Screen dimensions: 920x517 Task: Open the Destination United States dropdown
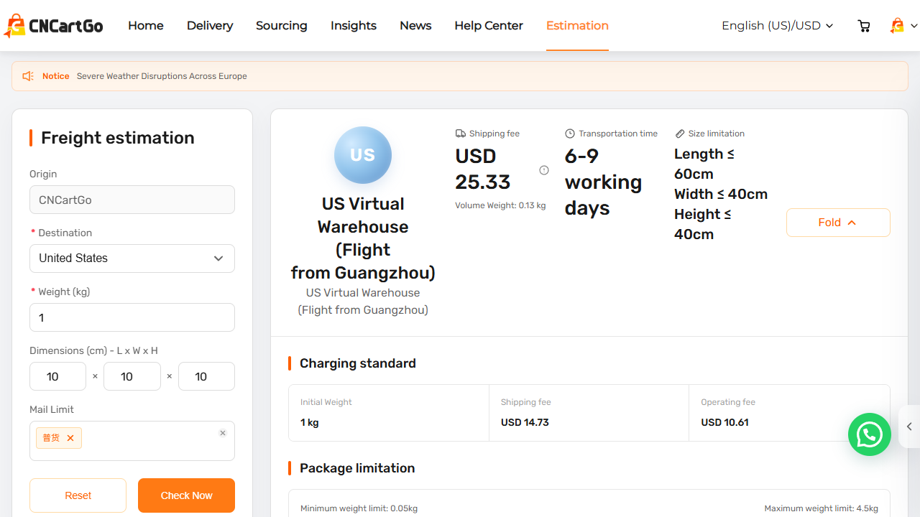pyautogui.click(x=132, y=258)
